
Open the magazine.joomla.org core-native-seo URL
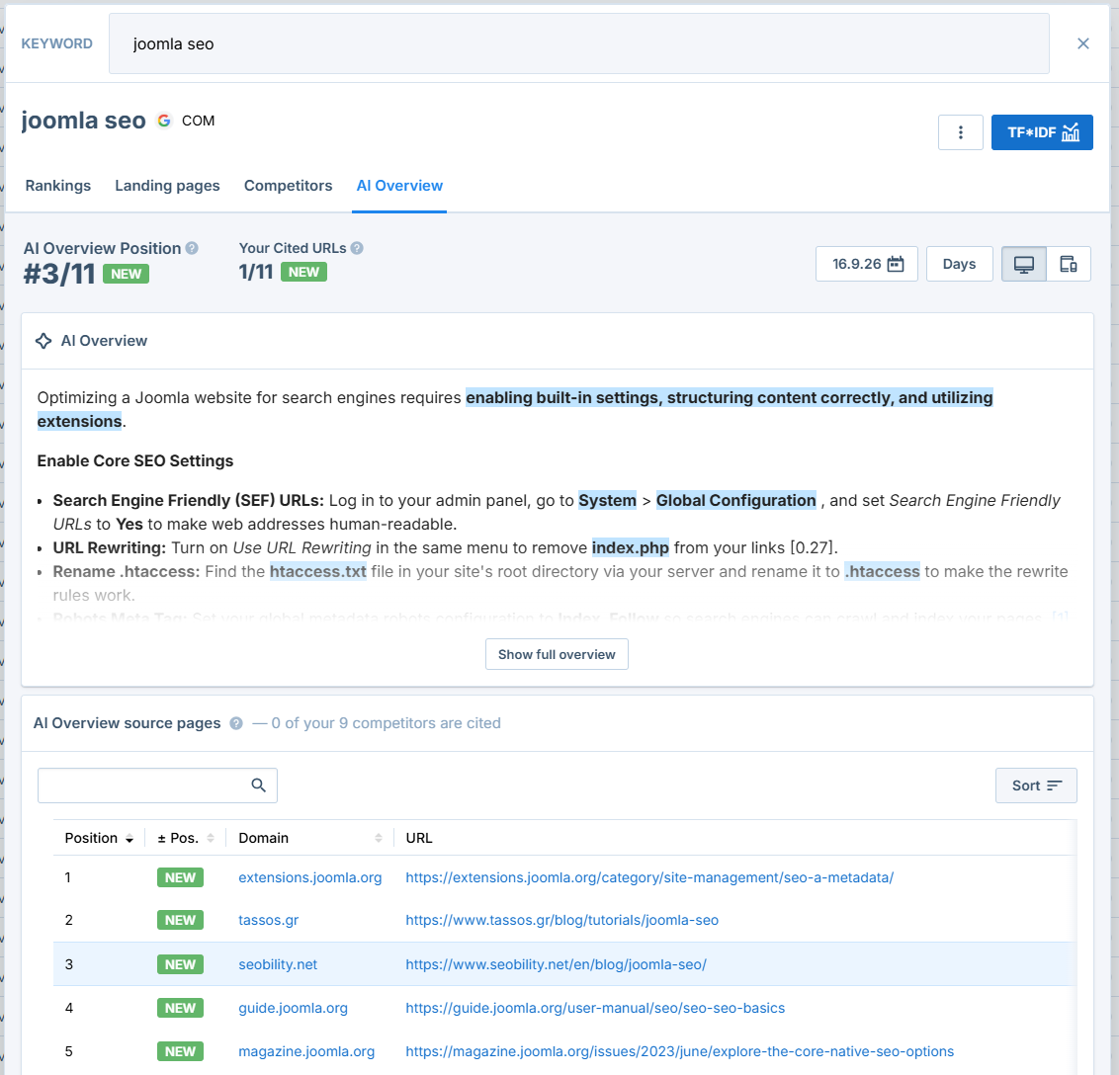pos(679,1051)
